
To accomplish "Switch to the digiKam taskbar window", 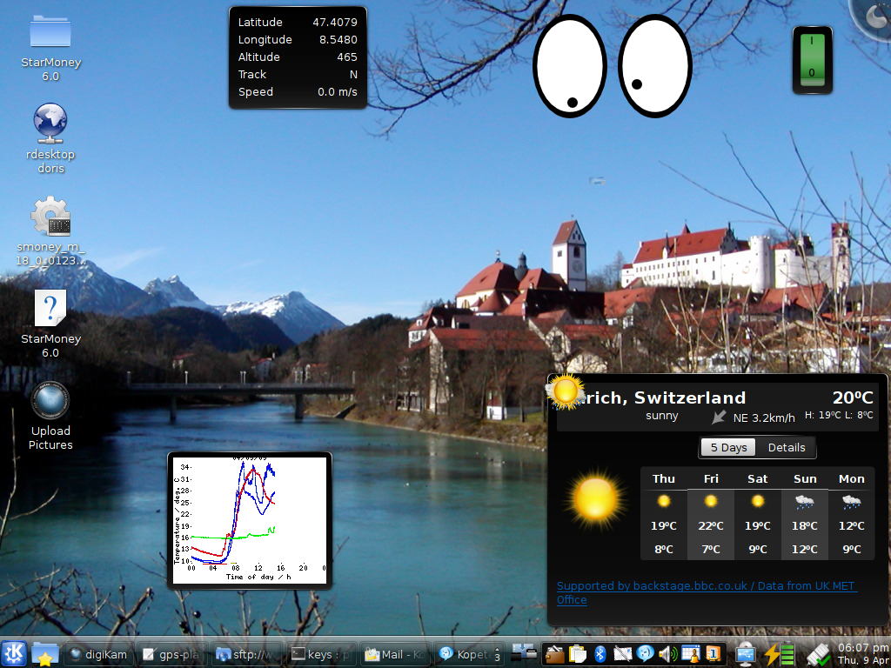I will (x=99, y=654).
